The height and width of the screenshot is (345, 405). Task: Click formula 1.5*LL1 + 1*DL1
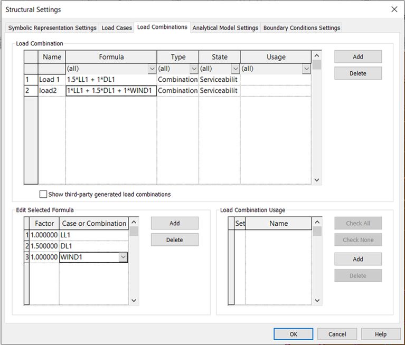(x=111, y=80)
